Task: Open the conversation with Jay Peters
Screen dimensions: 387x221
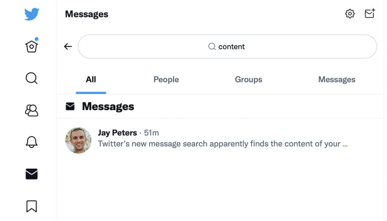Action: 221,140
